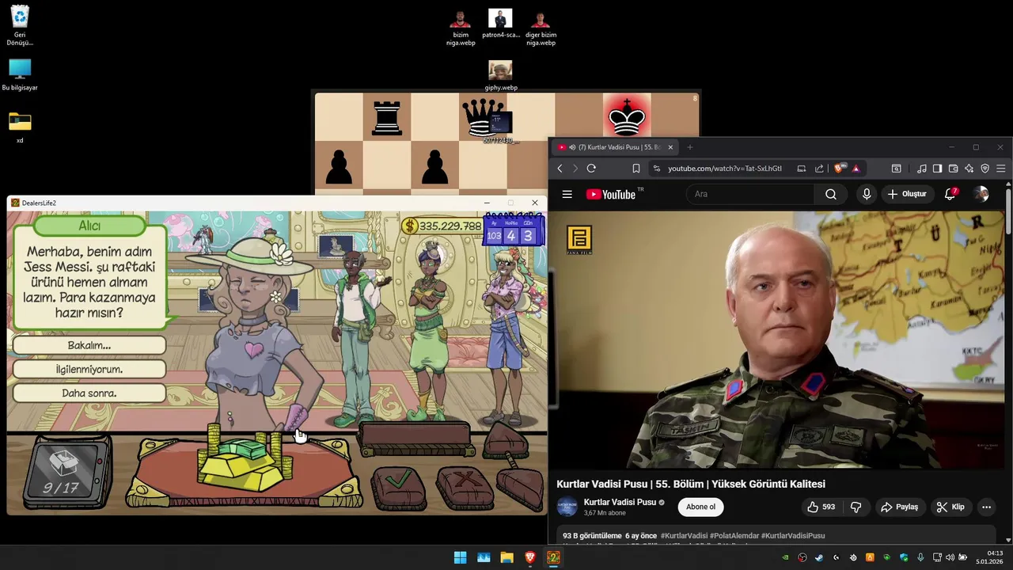Select the Kurtlar Vadisi Pusu tab

tap(614, 147)
